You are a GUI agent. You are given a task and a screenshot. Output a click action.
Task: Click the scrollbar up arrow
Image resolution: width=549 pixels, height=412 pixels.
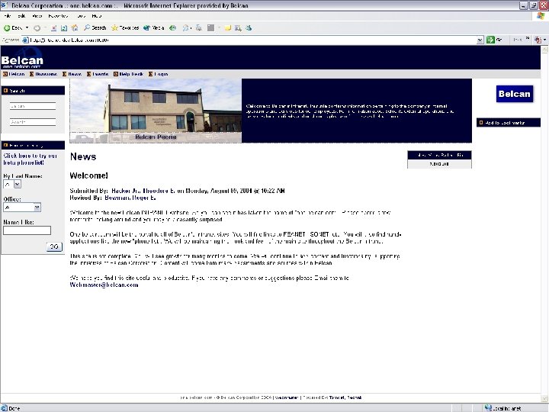point(544,50)
